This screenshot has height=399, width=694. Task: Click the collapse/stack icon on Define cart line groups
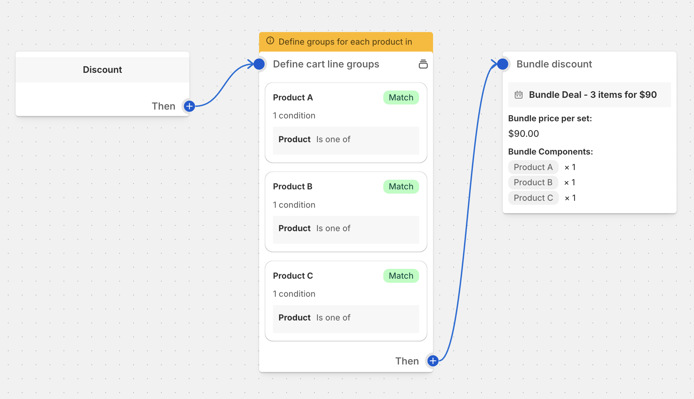pos(423,64)
